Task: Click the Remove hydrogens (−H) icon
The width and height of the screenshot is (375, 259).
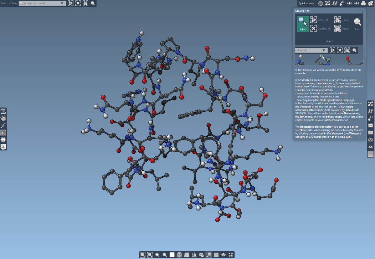Action: click(356, 3)
